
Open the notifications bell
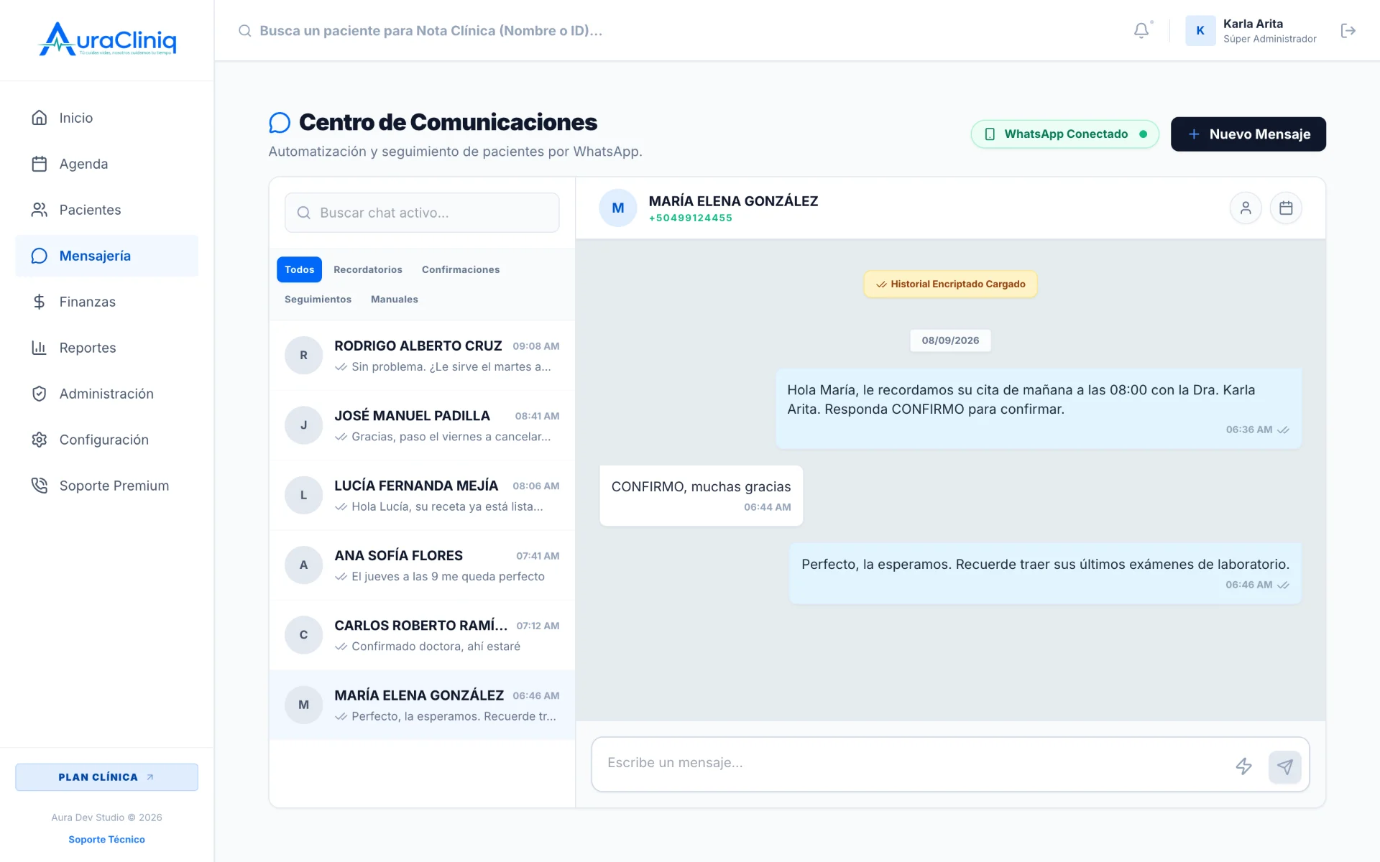[1141, 30]
